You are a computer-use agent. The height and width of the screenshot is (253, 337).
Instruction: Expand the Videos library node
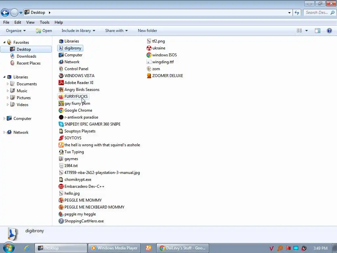pyautogui.click(x=8, y=104)
